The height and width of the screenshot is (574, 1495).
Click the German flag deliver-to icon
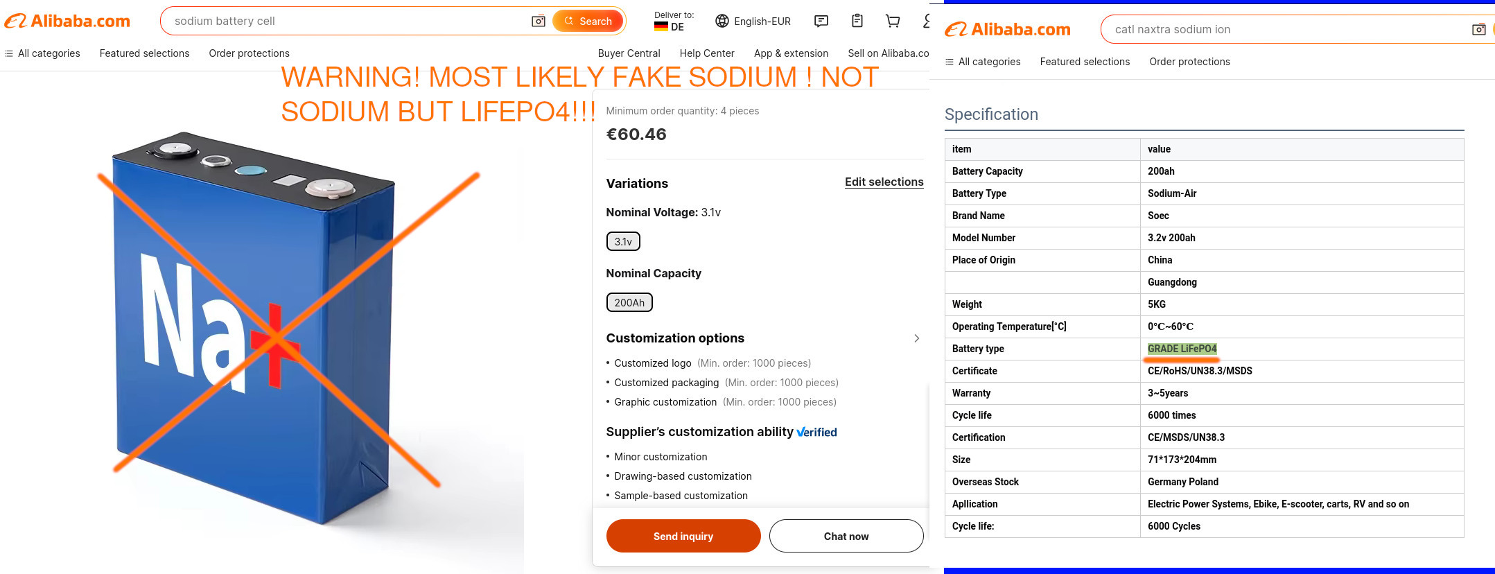(x=661, y=27)
